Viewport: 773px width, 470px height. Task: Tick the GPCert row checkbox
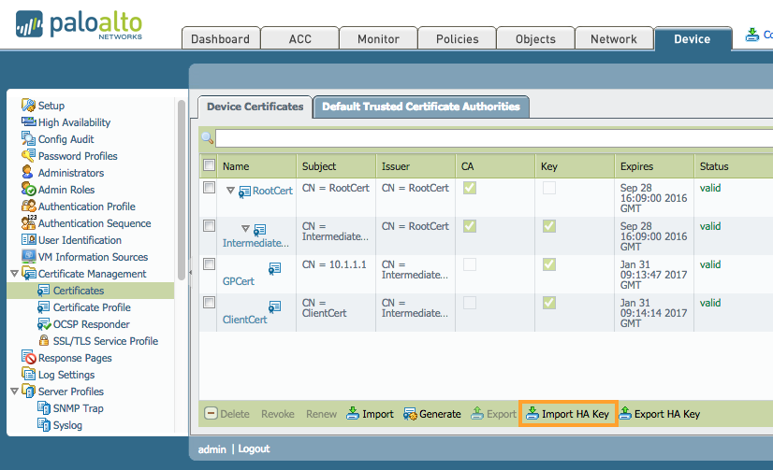coord(209,264)
